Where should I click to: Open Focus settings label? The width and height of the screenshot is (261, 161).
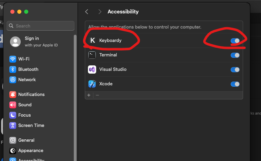[24, 115]
